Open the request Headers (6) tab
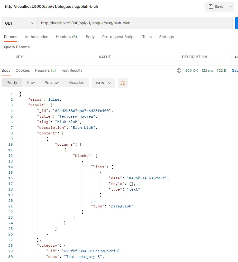The width and height of the screenshot is (238, 262). pos(66,37)
